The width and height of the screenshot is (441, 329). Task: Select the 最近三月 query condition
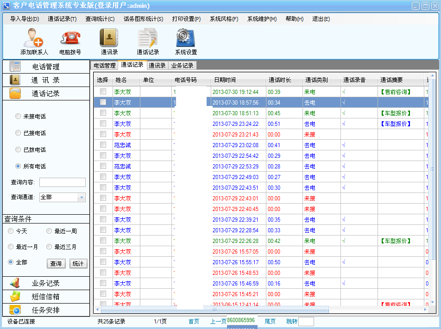coord(49,247)
